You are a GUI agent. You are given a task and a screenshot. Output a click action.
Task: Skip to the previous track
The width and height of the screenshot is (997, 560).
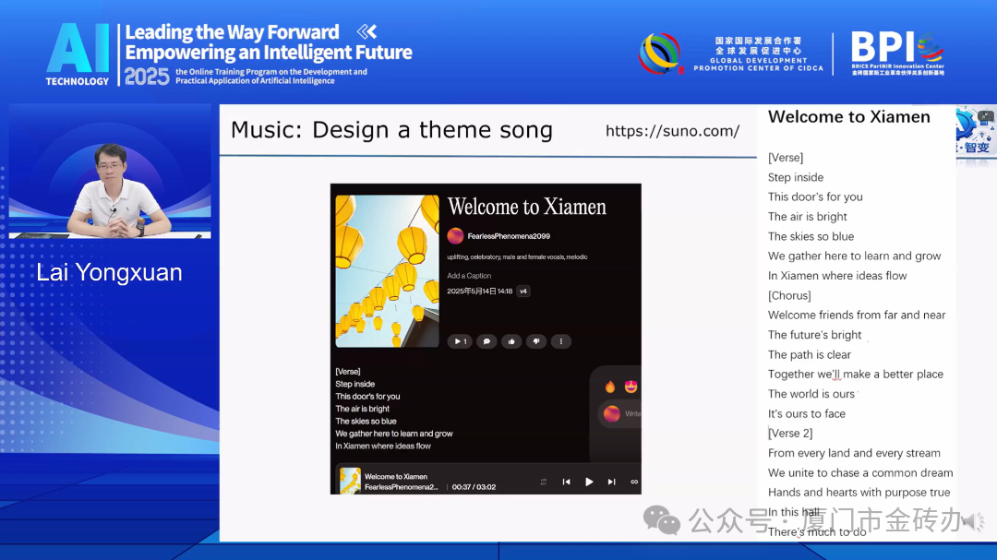(566, 482)
